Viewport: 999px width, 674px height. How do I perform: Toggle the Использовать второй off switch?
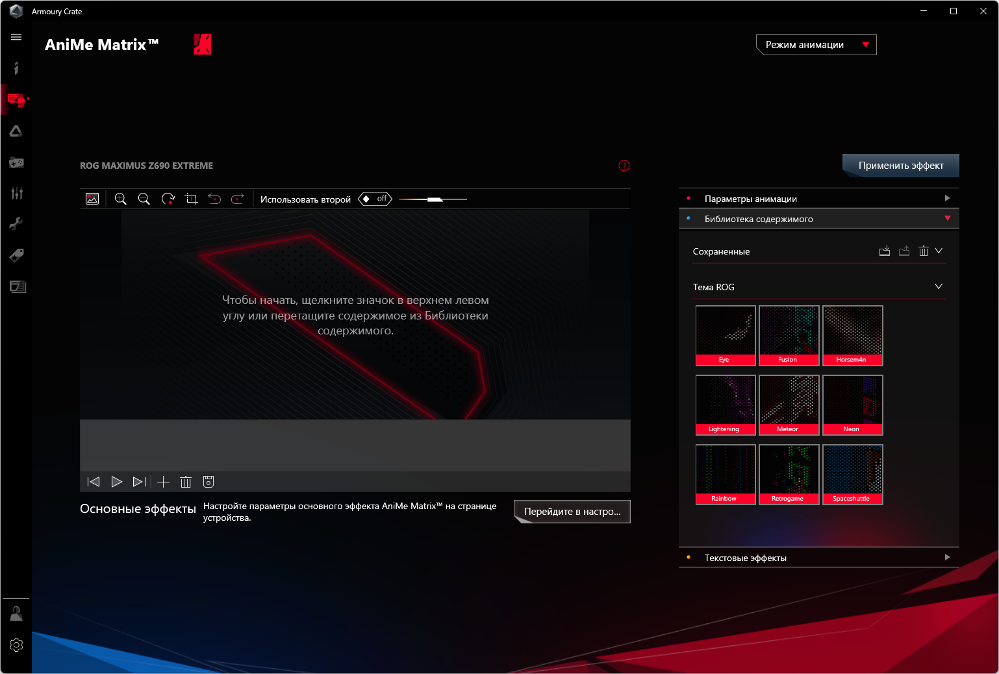[x=375, y=199]
